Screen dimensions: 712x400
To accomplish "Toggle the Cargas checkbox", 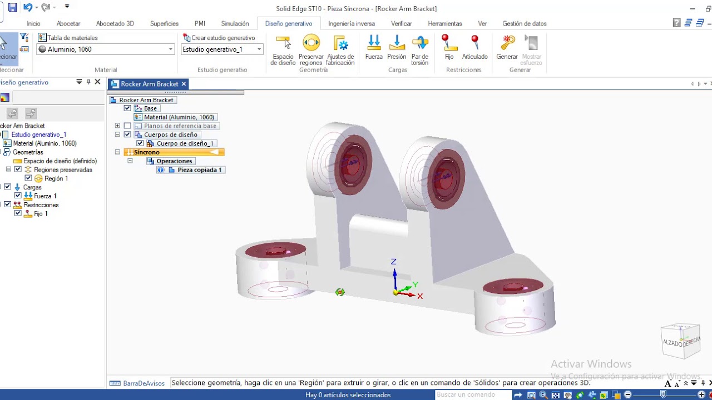I will [x=7, y=187].
